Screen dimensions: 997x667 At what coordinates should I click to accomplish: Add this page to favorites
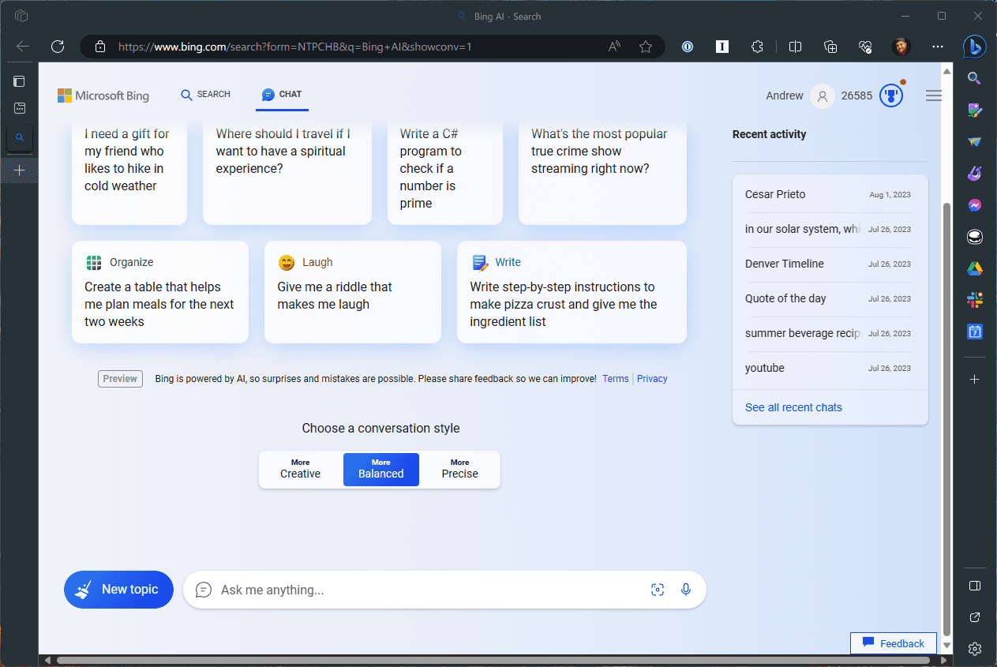(646, 47)
